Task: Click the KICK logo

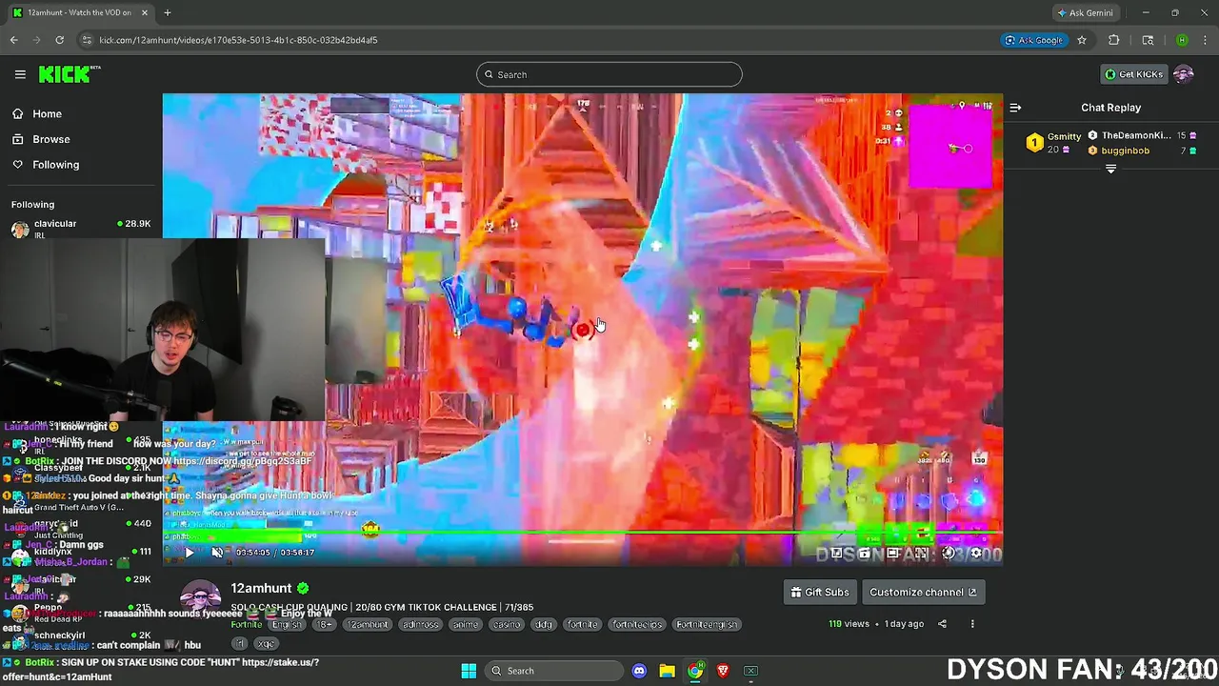Action: [70, 74]
